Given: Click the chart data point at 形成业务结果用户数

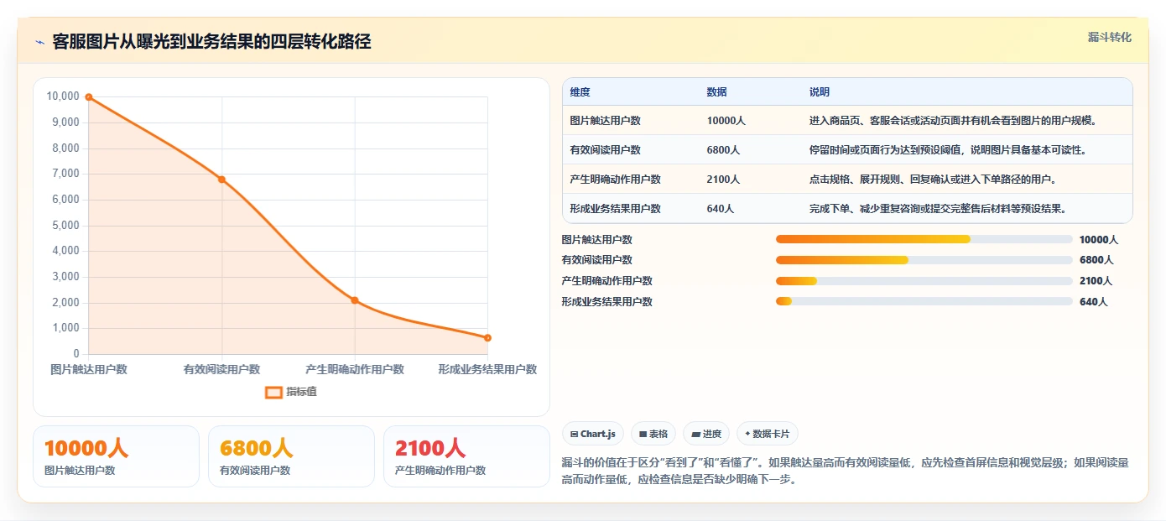Looking at the screenshot, I should [x=487, y=338].
